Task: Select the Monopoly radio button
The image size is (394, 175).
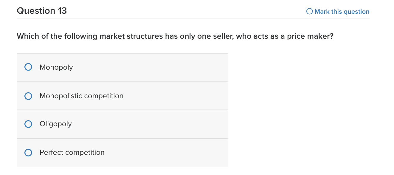Action: click(28, 67)
